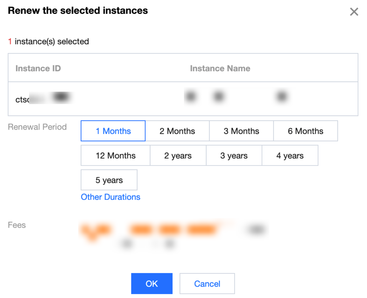Select the 1 Months renewal period
Screen dimensions: 367x298
click(113, 131)
